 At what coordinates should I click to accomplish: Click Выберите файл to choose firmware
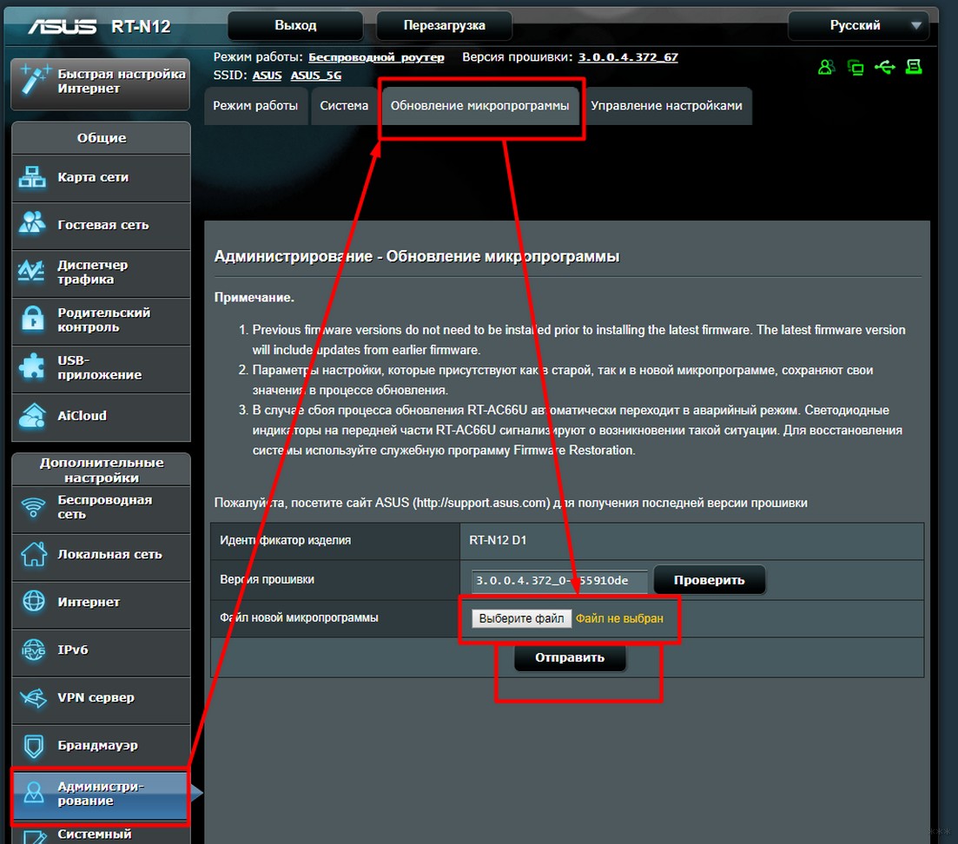521,618
